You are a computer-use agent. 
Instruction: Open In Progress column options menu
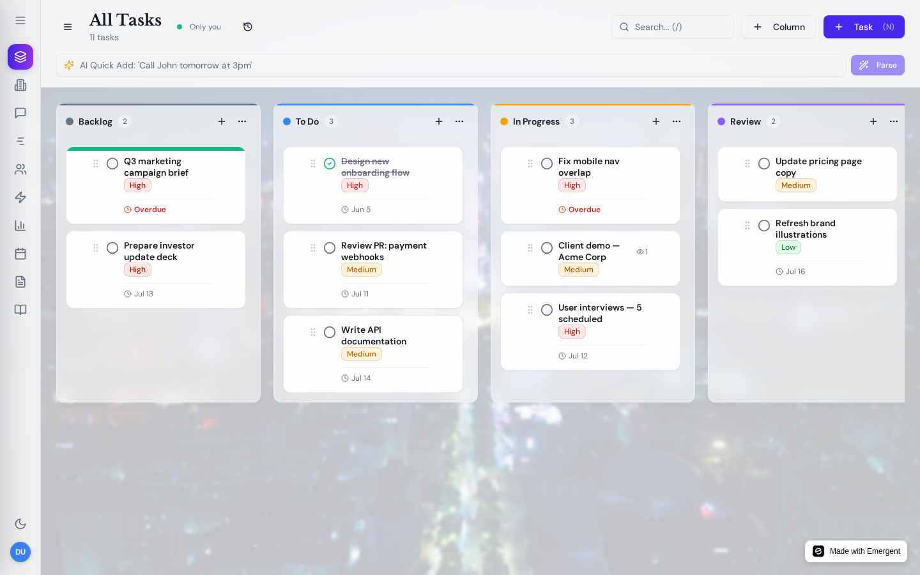(x=677, y=121)
